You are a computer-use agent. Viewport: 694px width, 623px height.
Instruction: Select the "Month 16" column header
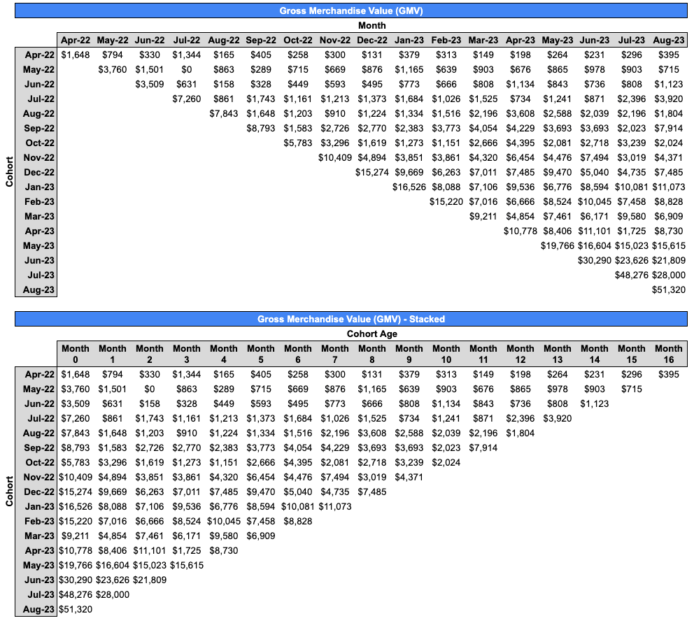(669, 354)
